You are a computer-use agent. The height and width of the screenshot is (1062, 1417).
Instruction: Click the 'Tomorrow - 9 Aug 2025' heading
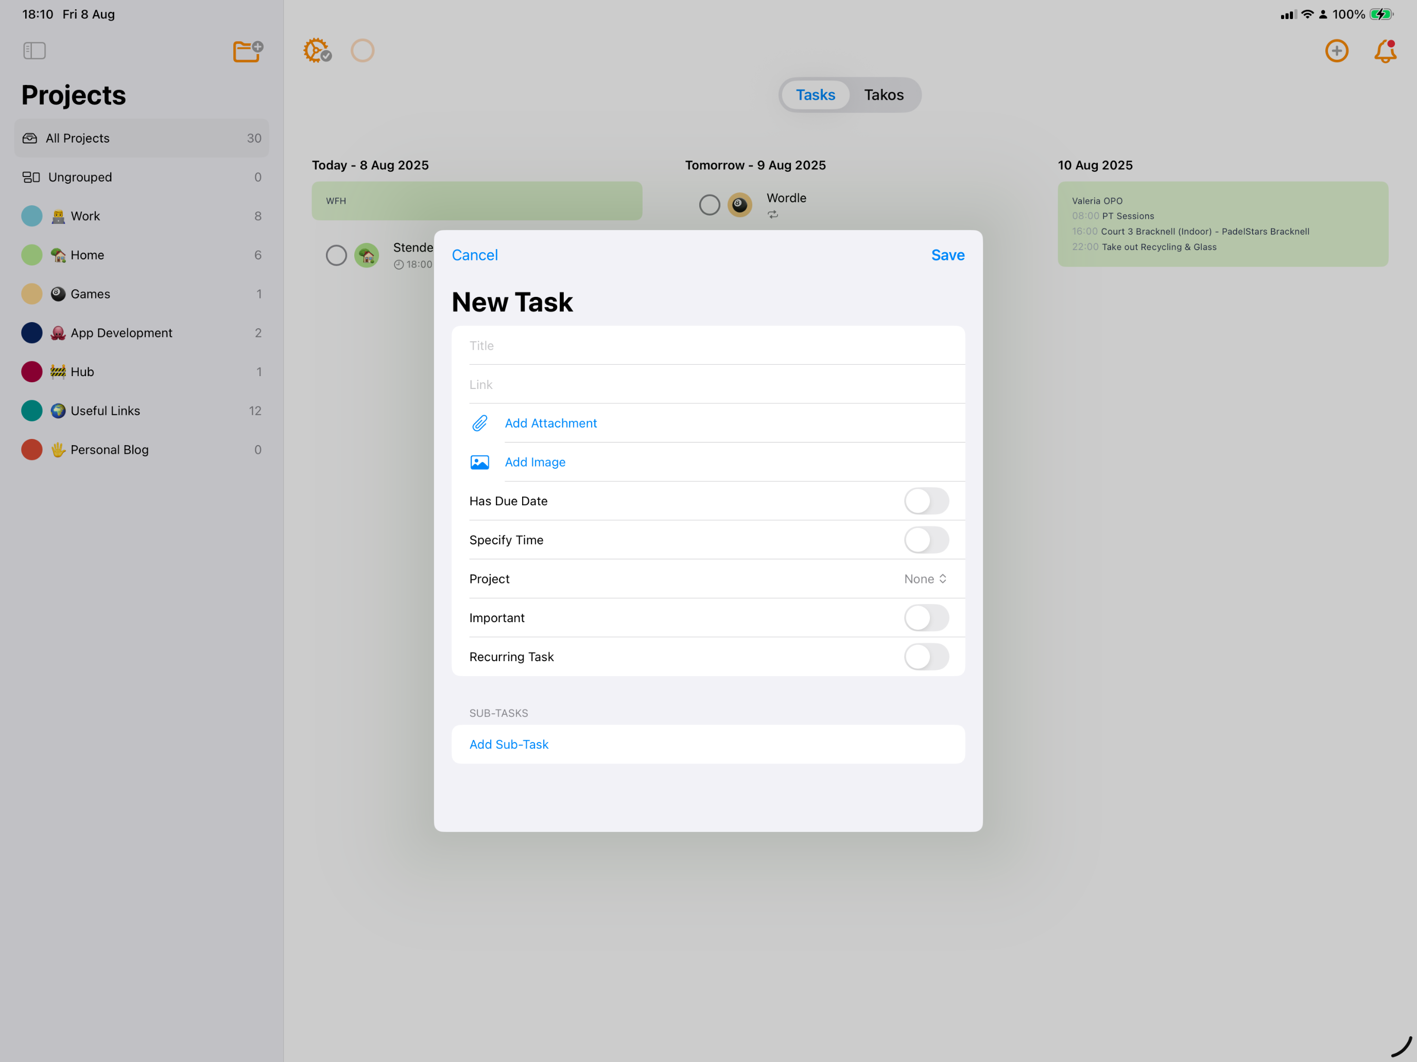tap(755, 165)
